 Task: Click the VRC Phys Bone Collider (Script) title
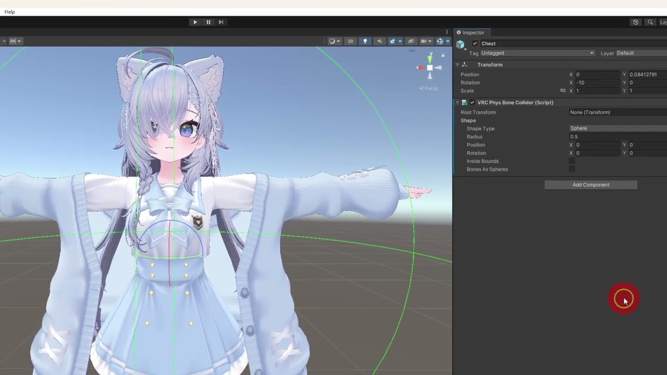point(515,103)
